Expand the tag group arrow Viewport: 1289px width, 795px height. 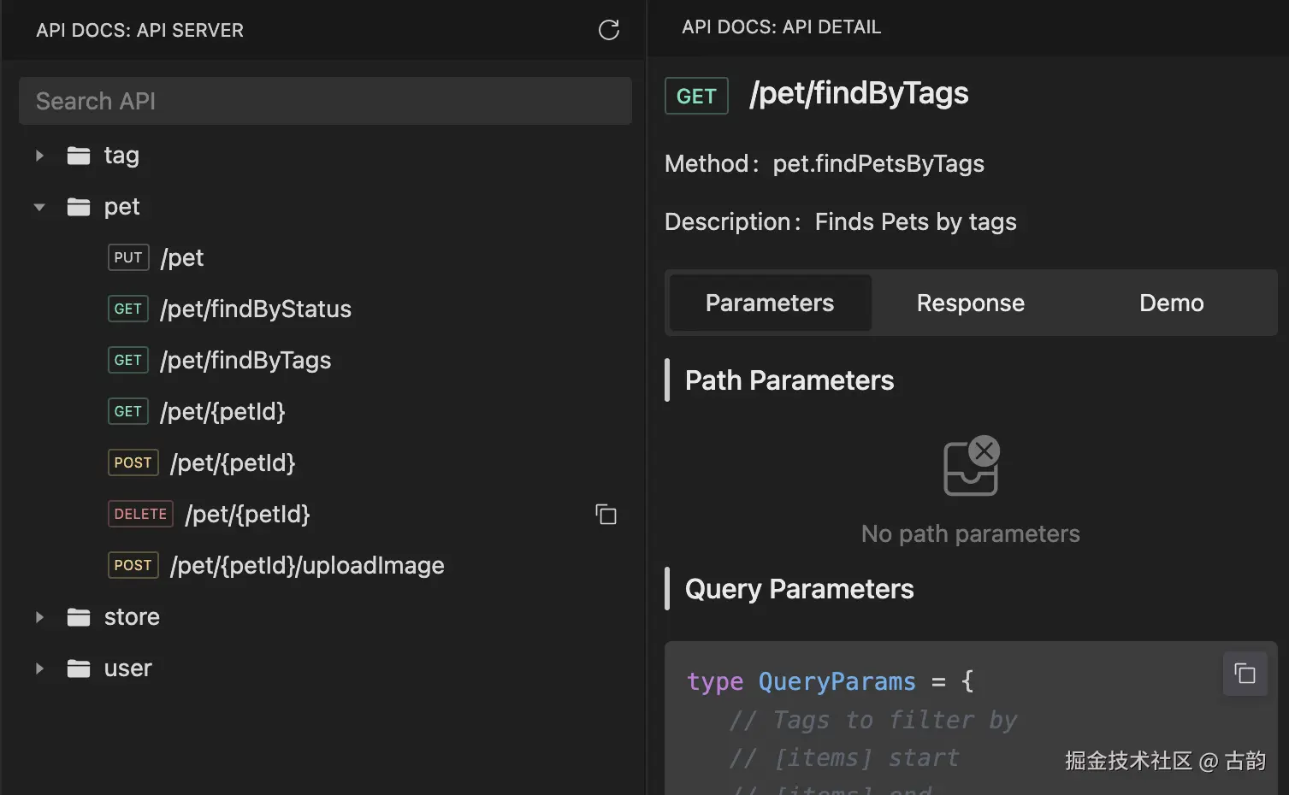click(39, 156)
